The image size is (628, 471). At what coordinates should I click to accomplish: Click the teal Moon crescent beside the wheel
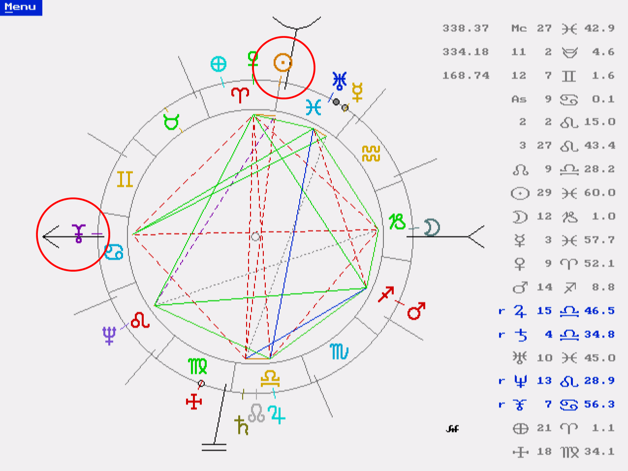point(432,227)
